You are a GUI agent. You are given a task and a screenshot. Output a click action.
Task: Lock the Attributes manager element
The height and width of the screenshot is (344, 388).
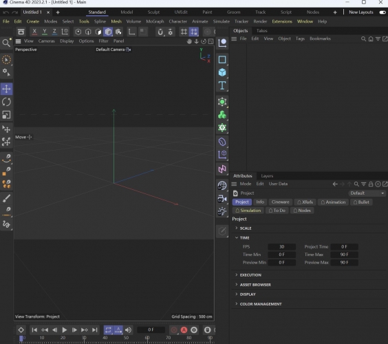pos(371,184)
